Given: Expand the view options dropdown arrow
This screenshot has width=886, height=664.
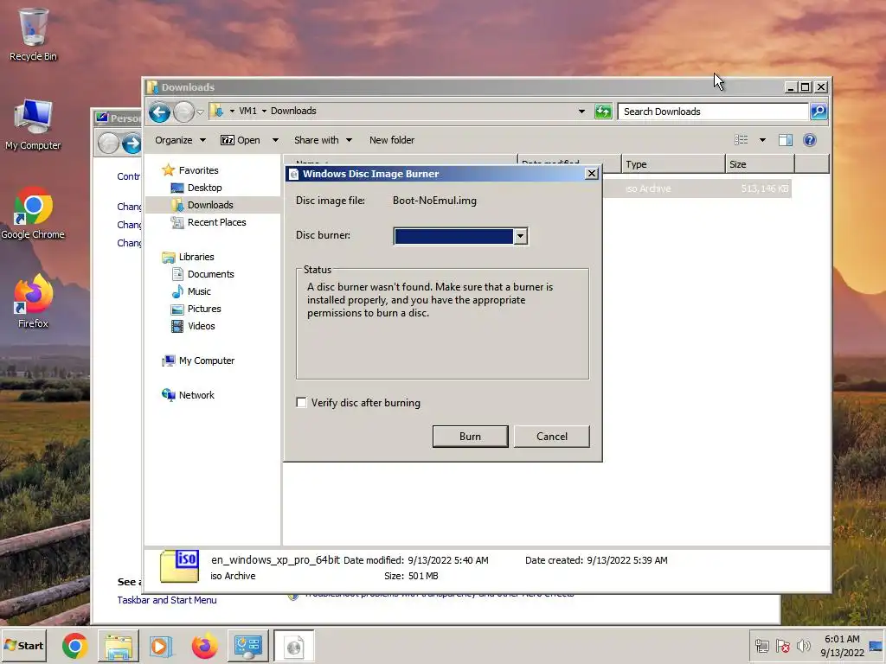Looking at the screenshot, I should pos(762,140).
